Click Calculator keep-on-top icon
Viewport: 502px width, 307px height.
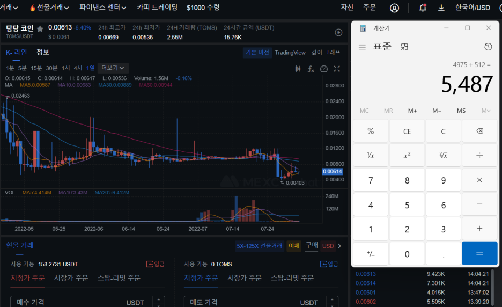click(404, 47)
